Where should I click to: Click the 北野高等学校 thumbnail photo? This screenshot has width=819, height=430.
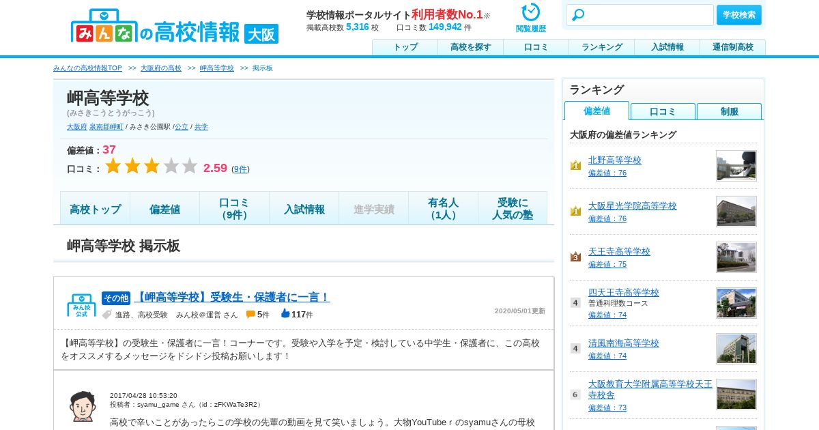[736, 166]
